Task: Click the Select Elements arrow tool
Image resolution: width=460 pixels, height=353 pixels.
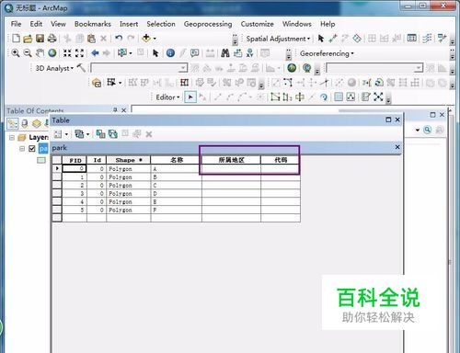Action: point(155,53)
